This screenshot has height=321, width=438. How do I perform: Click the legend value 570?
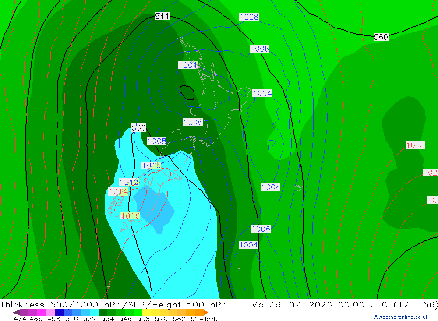(x=161, y=318)
